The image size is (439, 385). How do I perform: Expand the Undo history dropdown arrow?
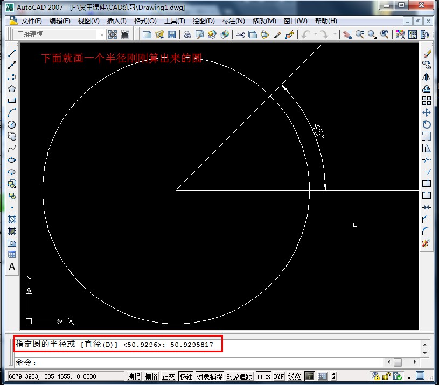pyautogui.click(x=316, y=34)
